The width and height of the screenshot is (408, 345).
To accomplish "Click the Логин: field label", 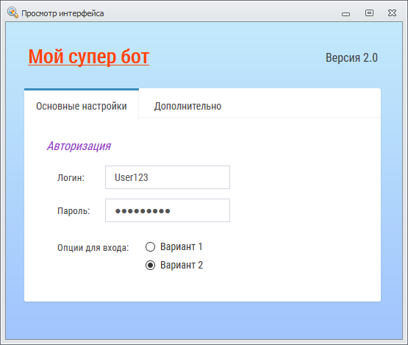I will (x=71, y=177).
